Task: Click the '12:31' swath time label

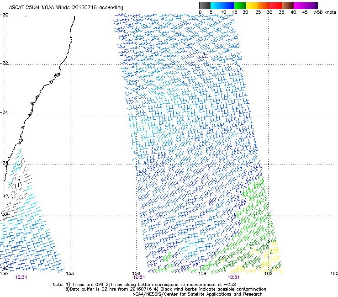Action: pos(21,277)
